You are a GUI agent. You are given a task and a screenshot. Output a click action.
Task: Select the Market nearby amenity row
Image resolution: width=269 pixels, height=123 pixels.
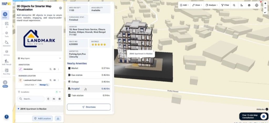click(x=89, y=68)
